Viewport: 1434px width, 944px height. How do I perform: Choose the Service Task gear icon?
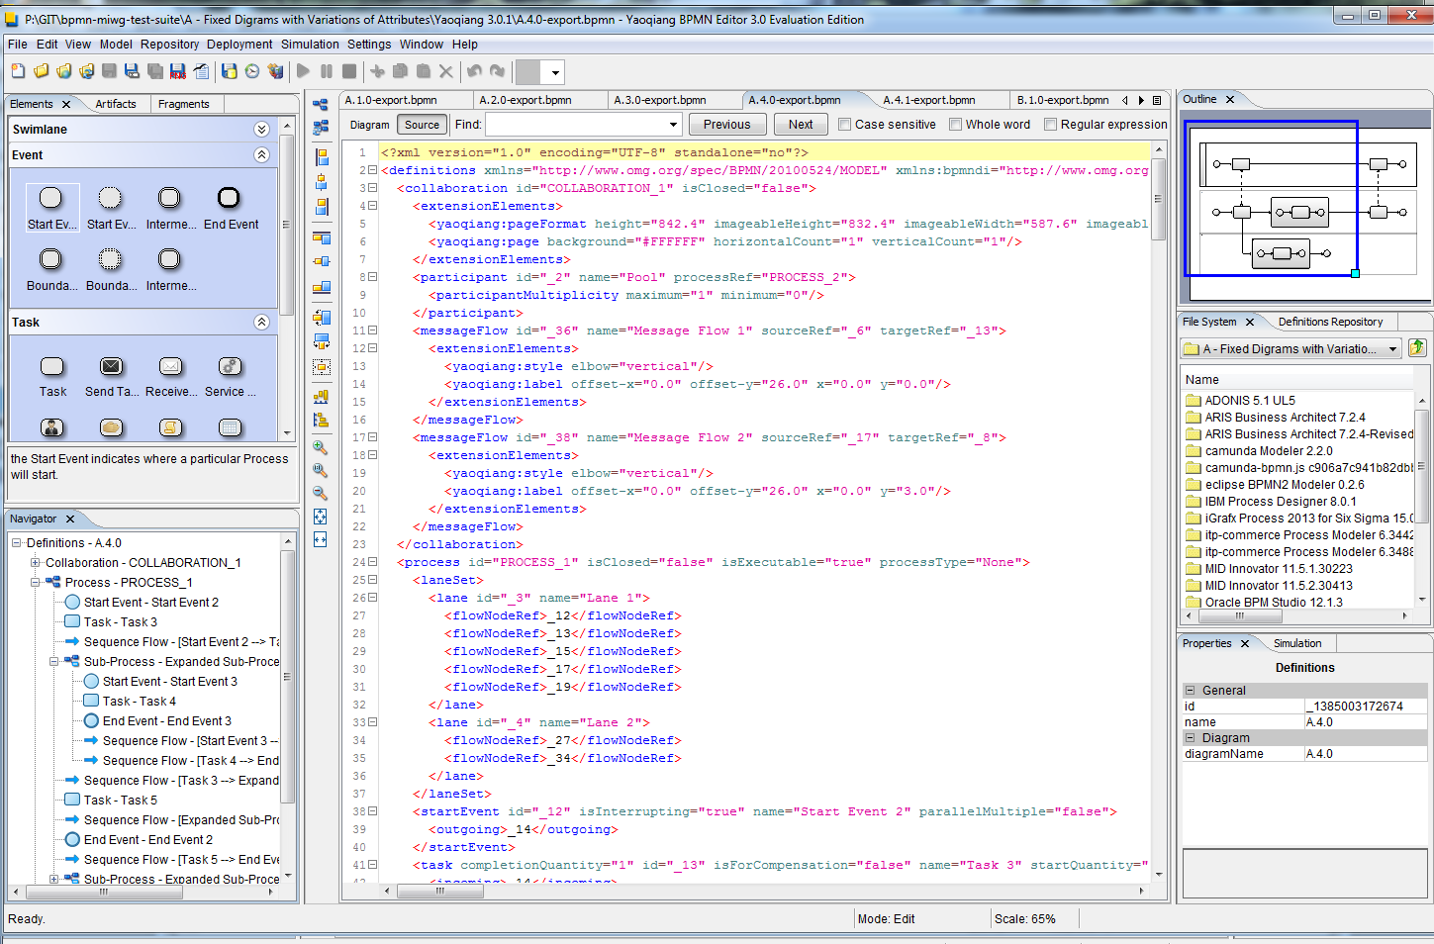click(x=230, y=367)
